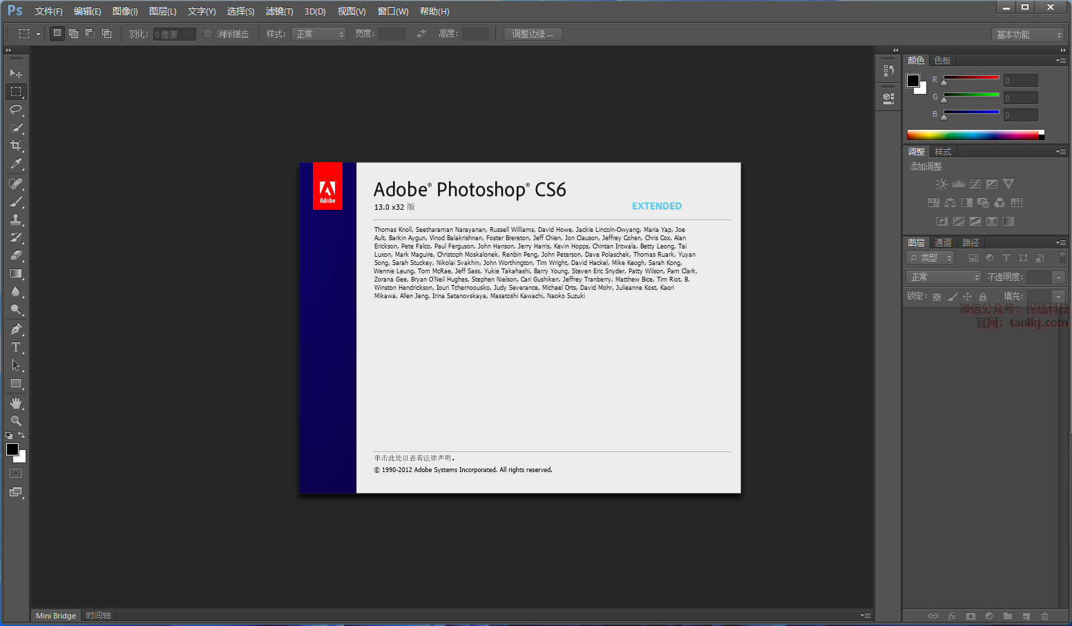Image resolution: width=1072 pixels, height=626 pixels.
Task: Enable the anti-alias checkbox
Action: click(208, 34)
